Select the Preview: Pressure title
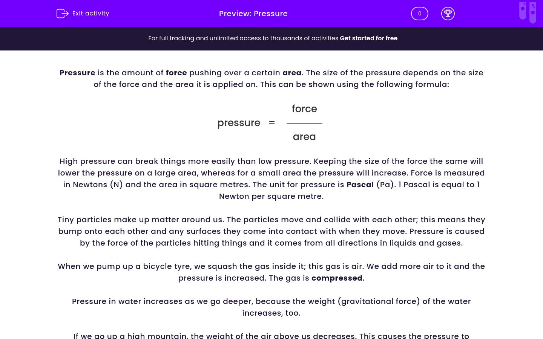Image resolution: width=543 pixels, height=339 pixels. coord(253,14)
